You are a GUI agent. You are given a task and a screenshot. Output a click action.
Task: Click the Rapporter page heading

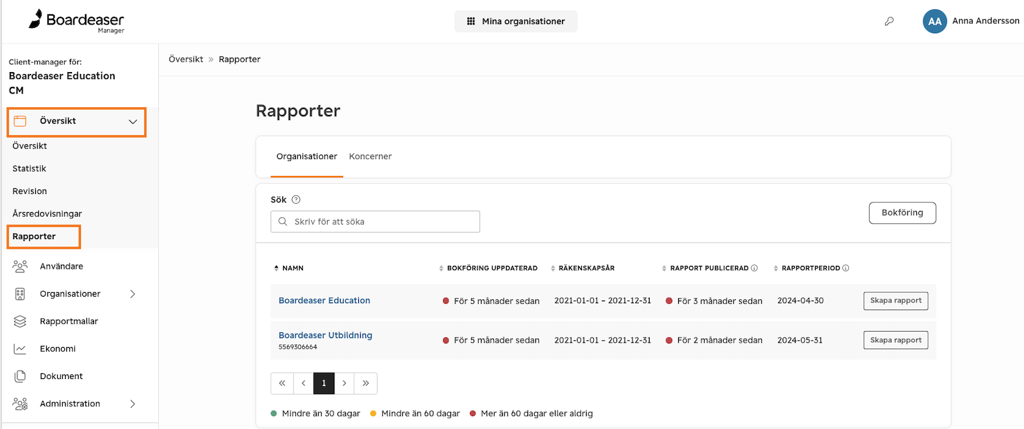pos(298,111)
